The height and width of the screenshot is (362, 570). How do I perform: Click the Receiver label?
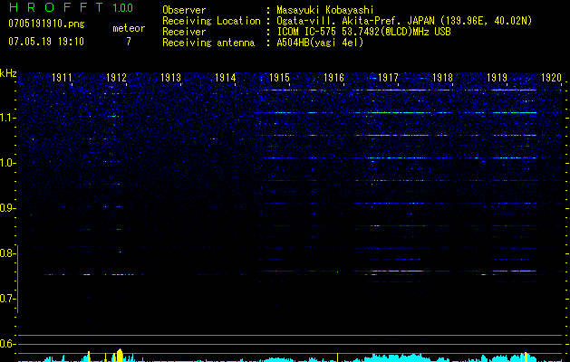click(184, 32)
